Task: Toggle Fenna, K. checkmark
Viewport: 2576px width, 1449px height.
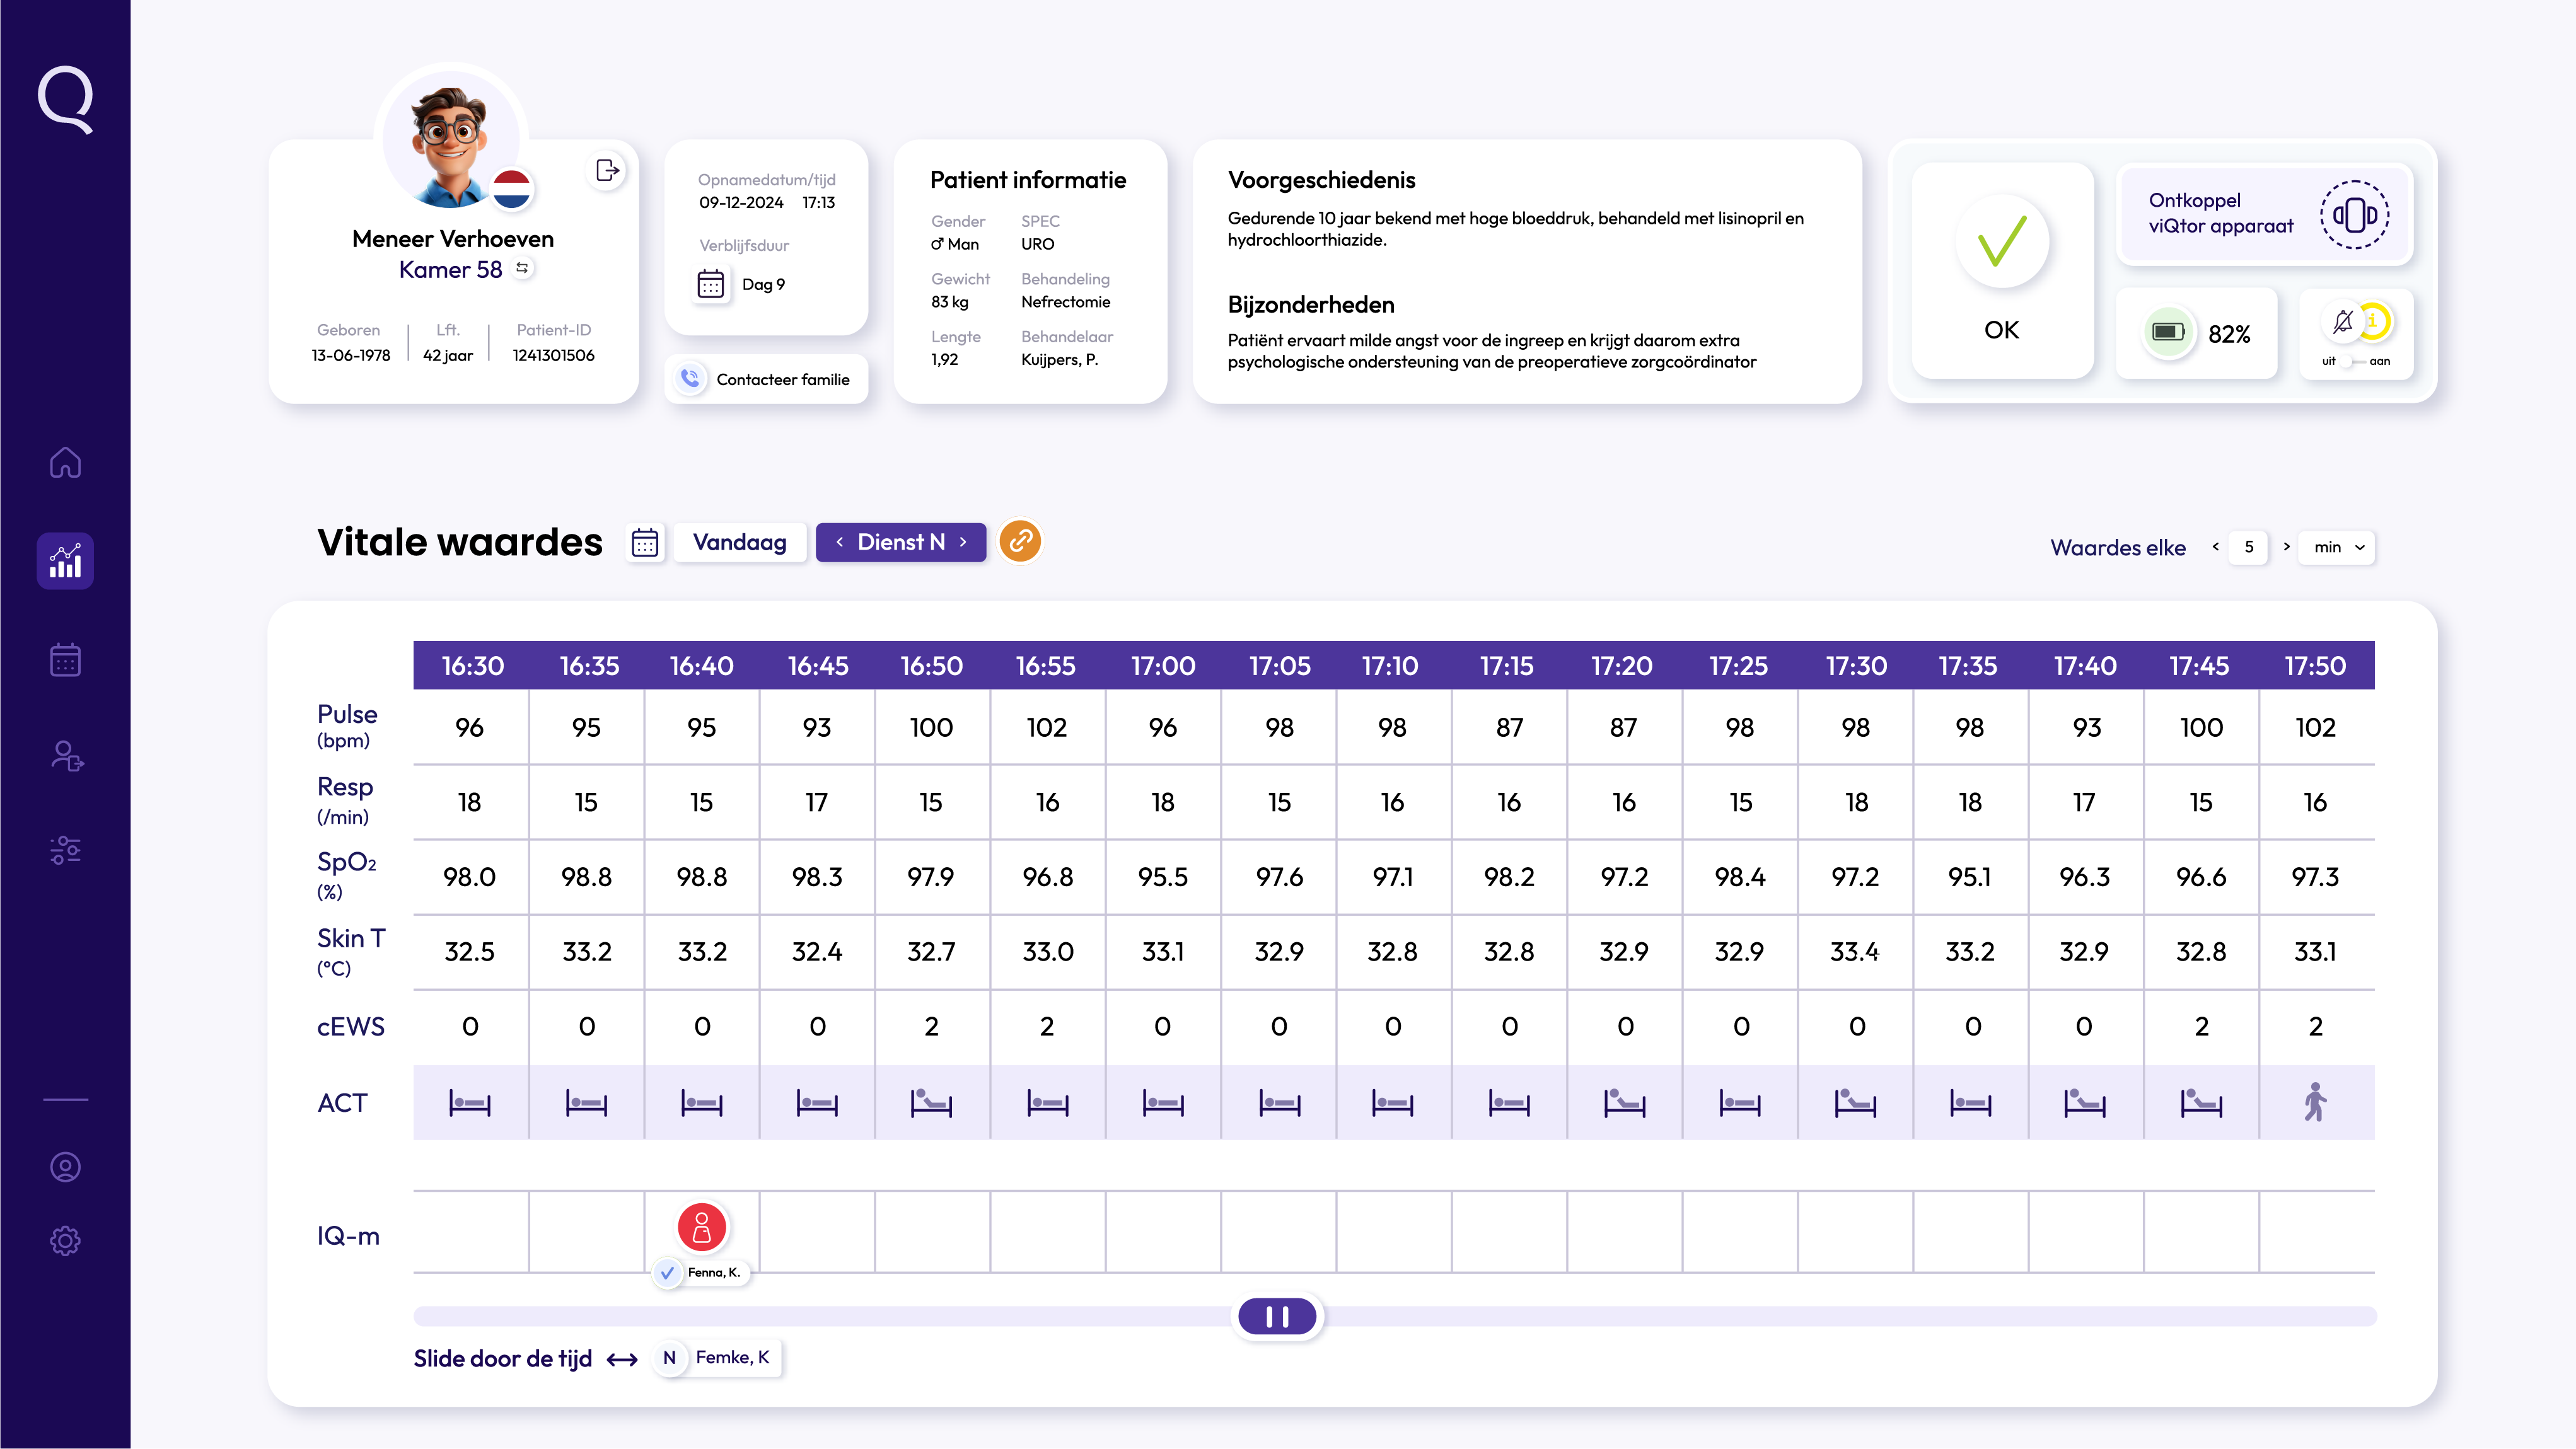Action: tap(667, 1272)
